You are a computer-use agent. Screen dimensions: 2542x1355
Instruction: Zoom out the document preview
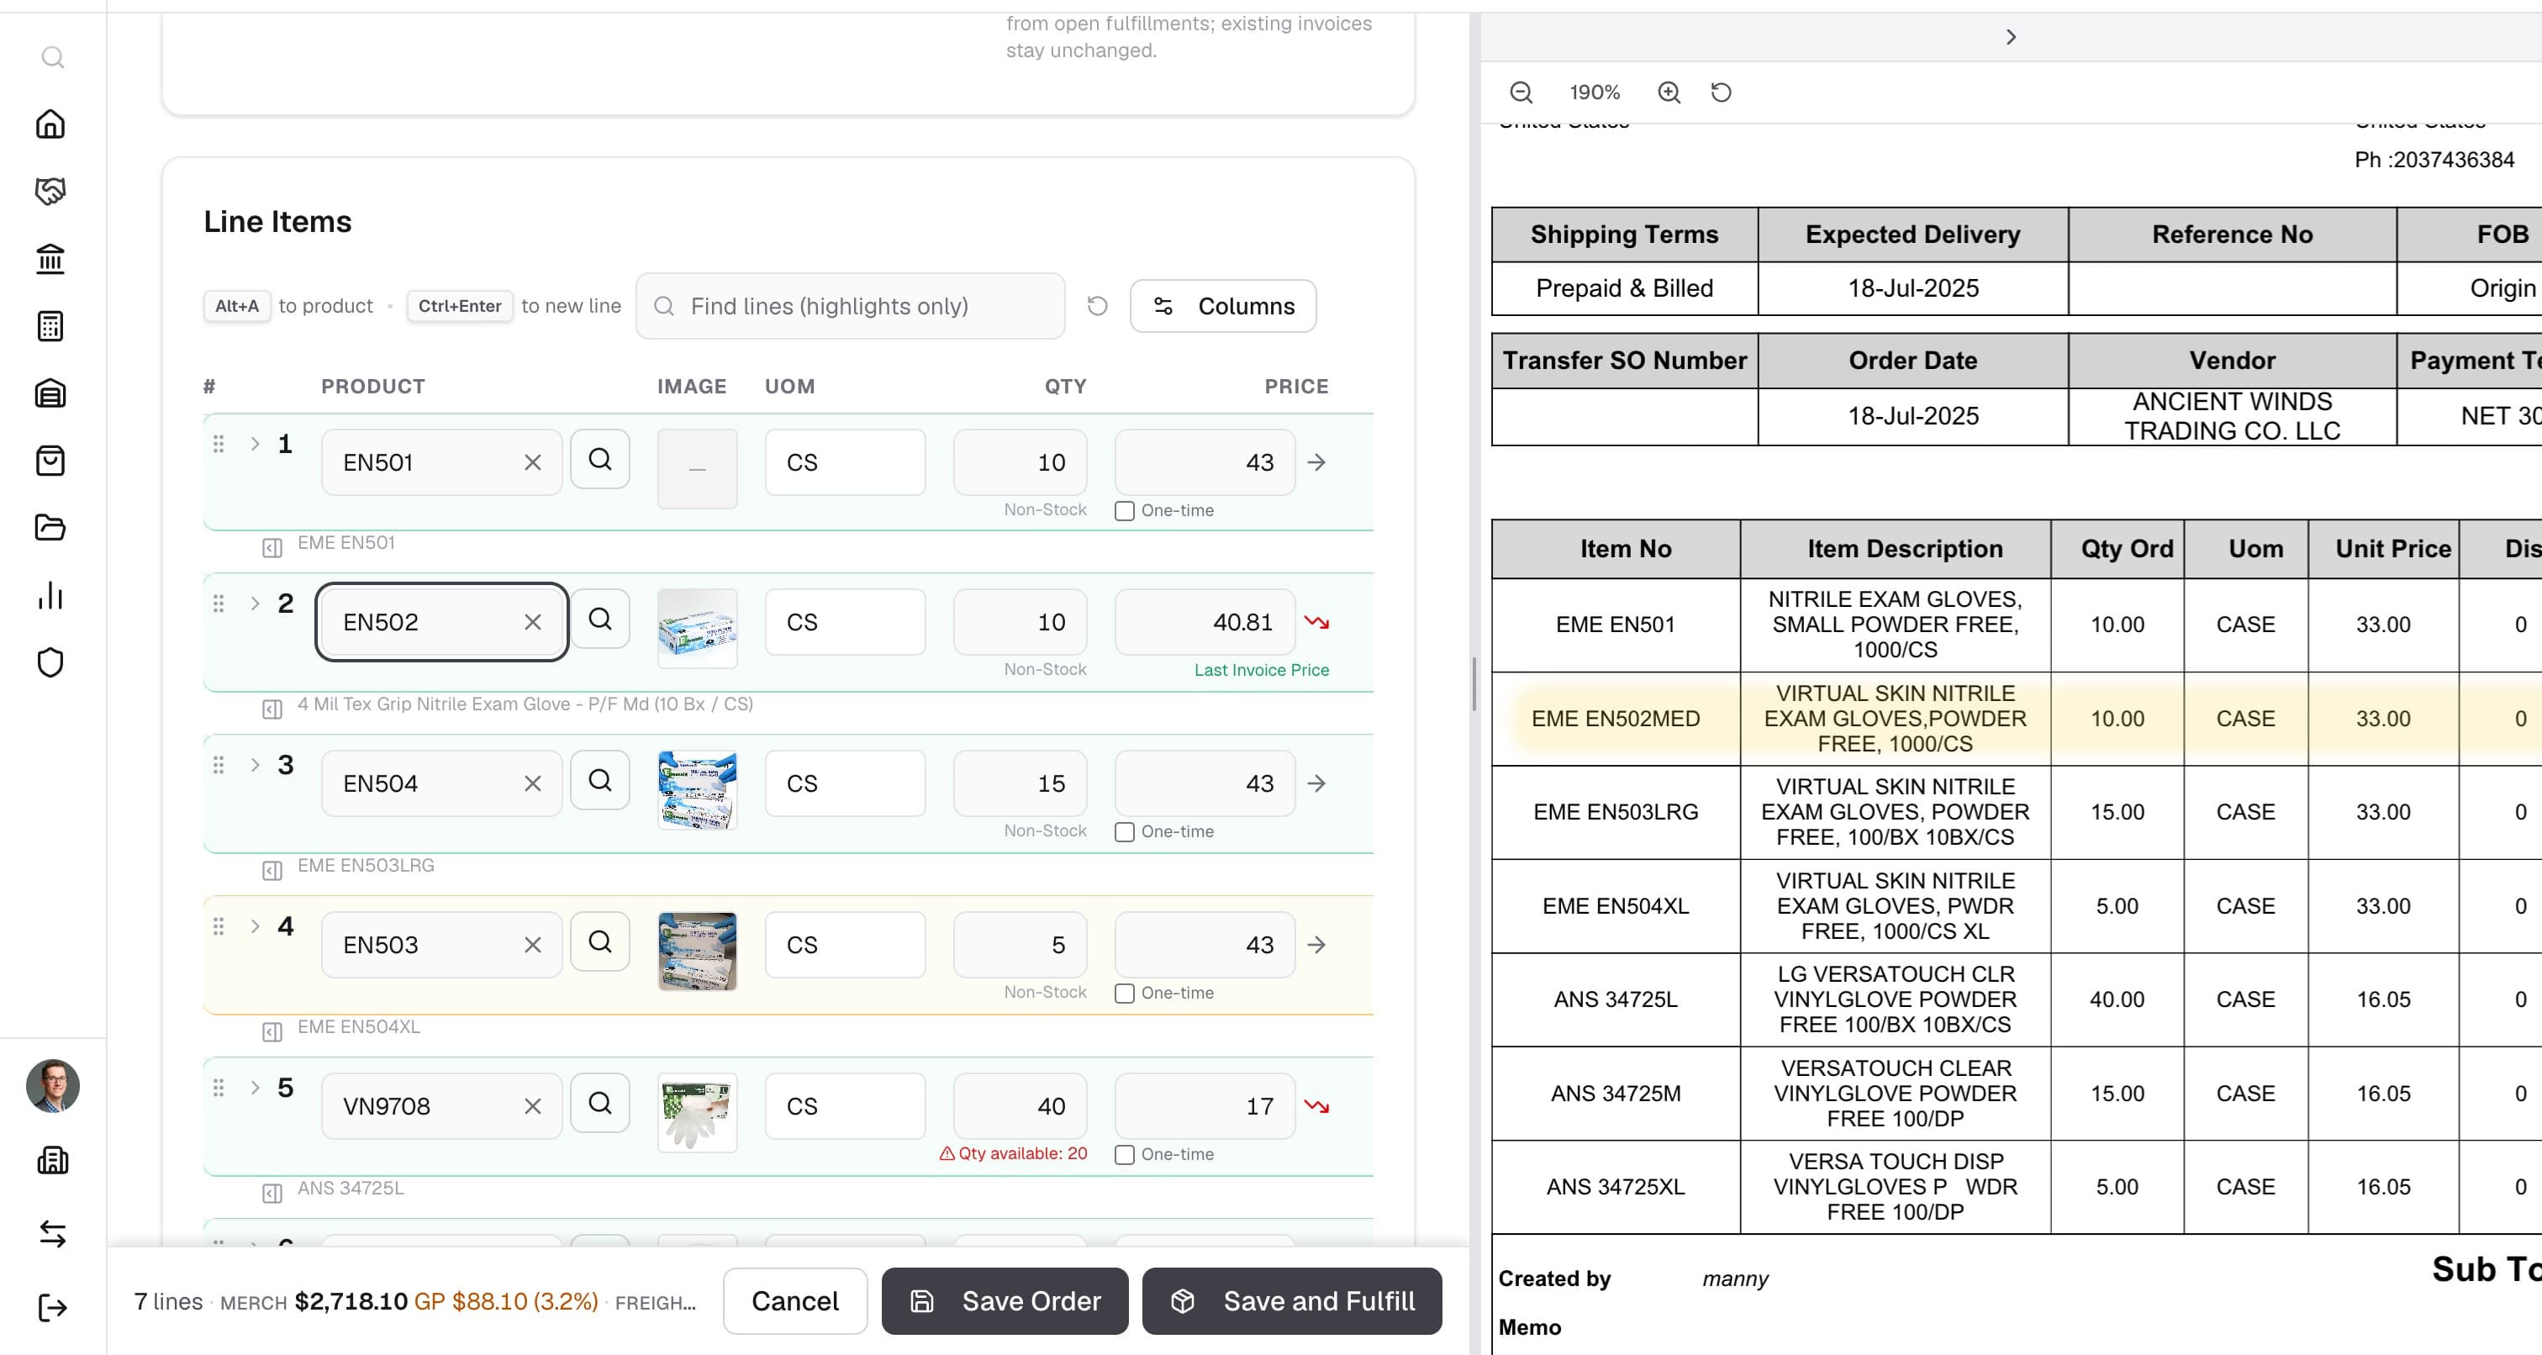tap(1521, 92)
